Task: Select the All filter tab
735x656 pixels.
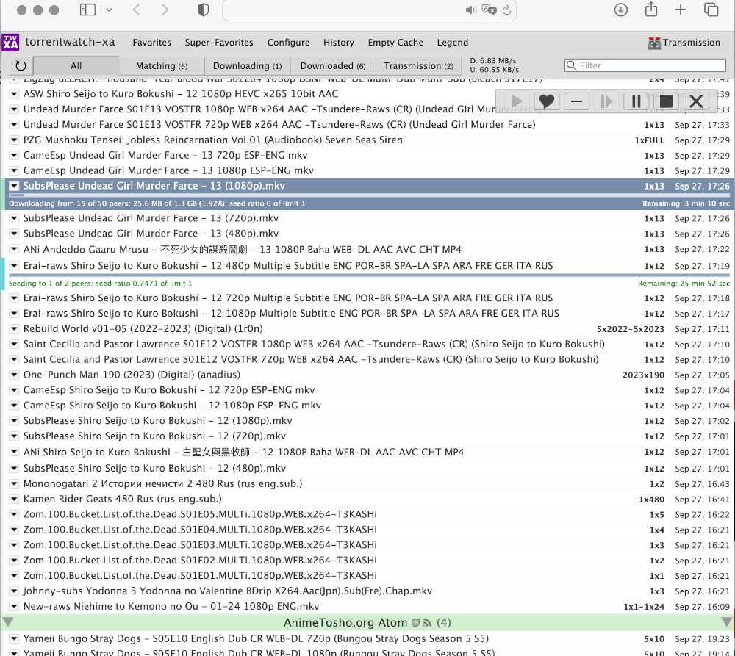Action: coord(76,66)
